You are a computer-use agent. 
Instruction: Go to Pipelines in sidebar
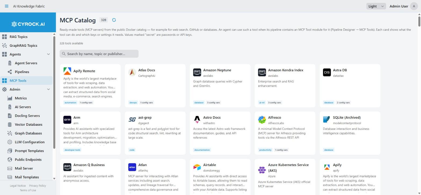click(26, 72)
